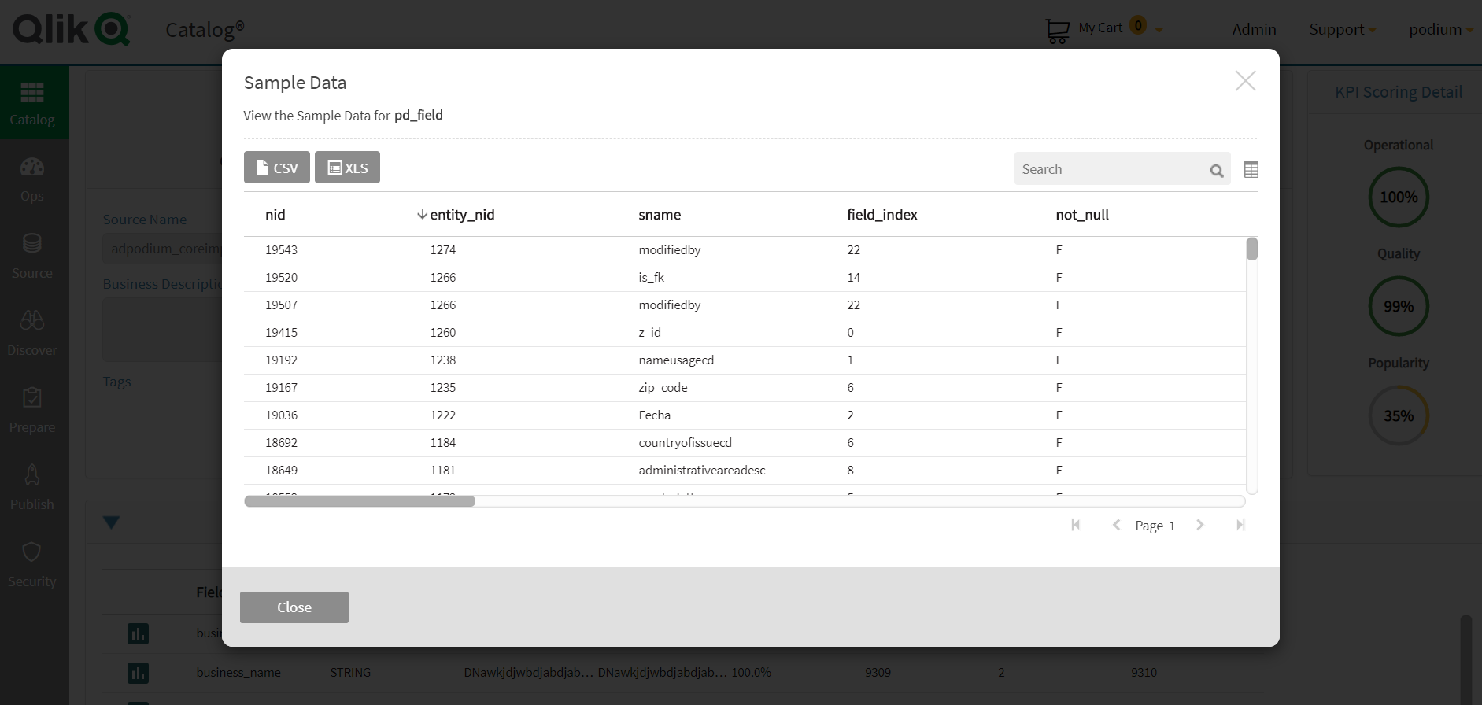
Task: Close the Sample Data dialog with X
Action: point(1245,81)
